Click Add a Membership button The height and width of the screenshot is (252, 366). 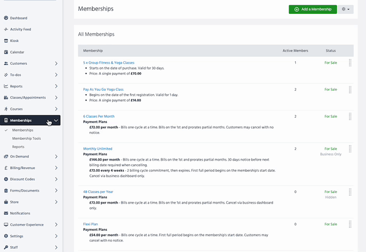point(313,10)
